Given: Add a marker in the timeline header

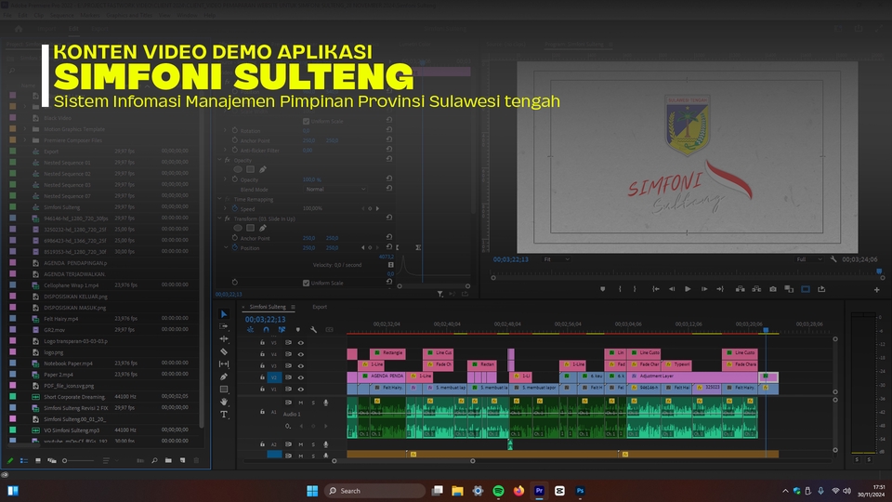Looking at the screenshot, I should 297,329.
